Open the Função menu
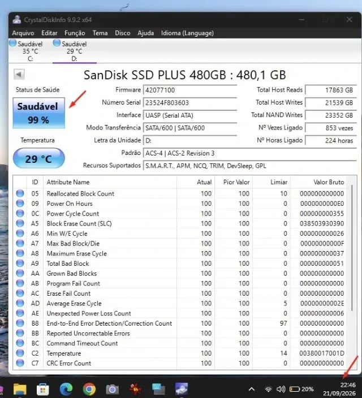Screen dimensions: 362x398 [75, 33]
